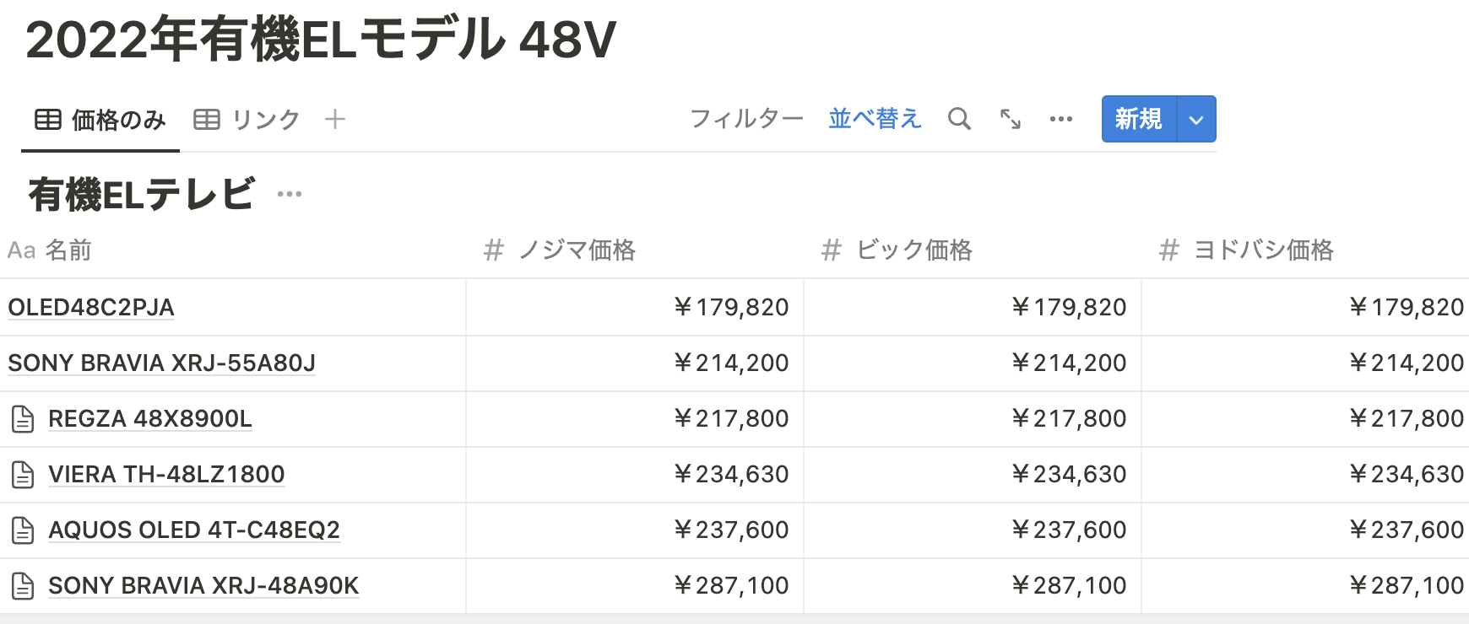Expand the database to full page view
Viewport: 1469px width, 624px height.
[1010, 119]
